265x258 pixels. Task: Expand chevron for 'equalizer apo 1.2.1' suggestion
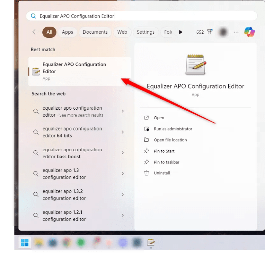123,215
